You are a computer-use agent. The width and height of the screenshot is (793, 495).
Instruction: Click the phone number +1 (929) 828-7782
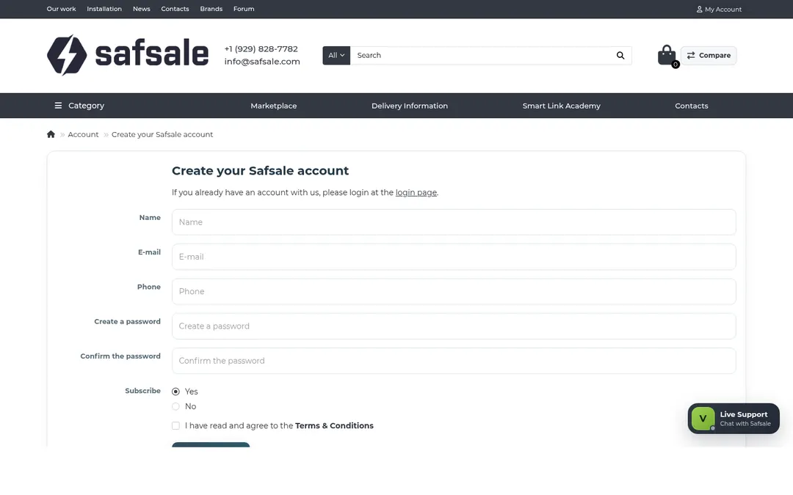261,49
